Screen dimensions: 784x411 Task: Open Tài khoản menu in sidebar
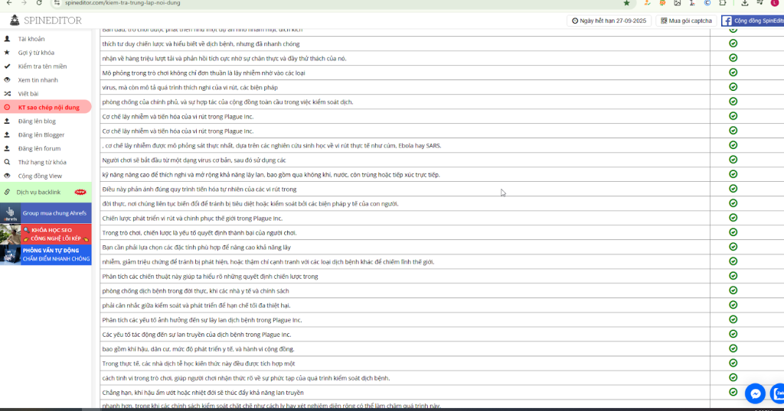pyautogui.click(x=31, y=38)
